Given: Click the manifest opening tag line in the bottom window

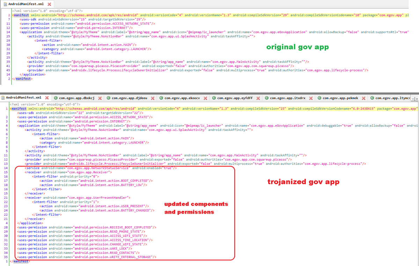Looking at the screenshot, I should [214, 109].
